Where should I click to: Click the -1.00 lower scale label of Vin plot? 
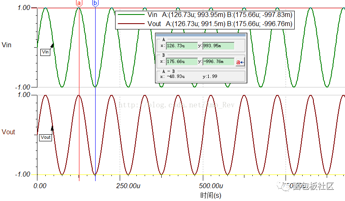click(22, 87)
